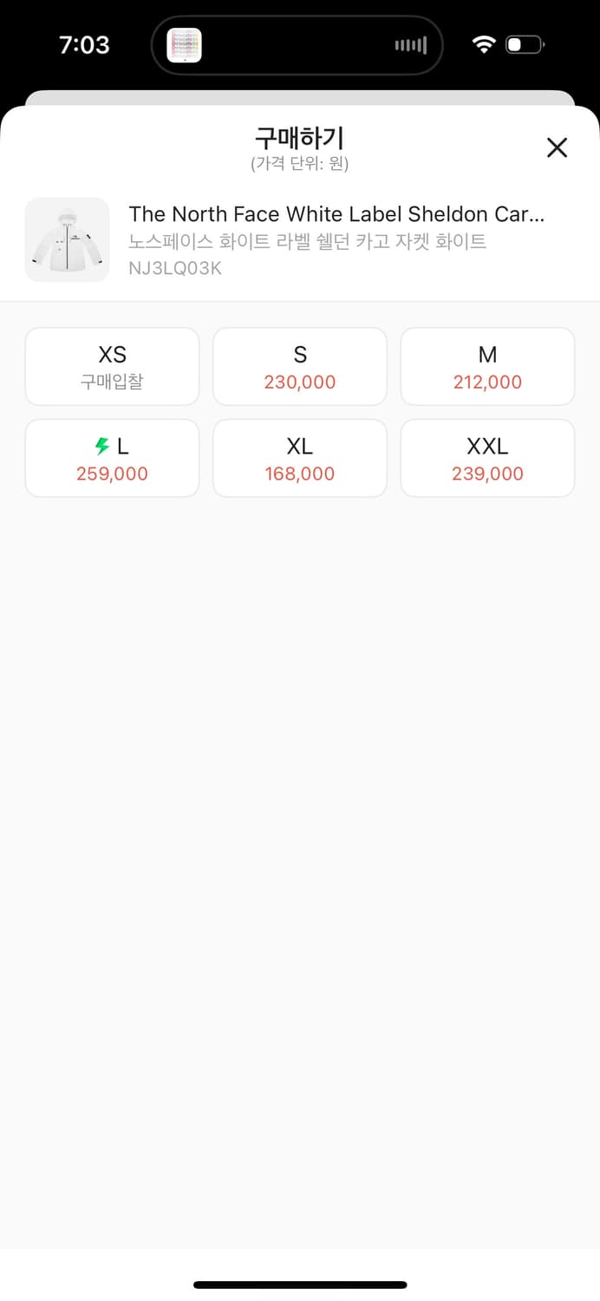Select size XL priced 168,000
The image size is (600, 1301).
coord(300,458)
